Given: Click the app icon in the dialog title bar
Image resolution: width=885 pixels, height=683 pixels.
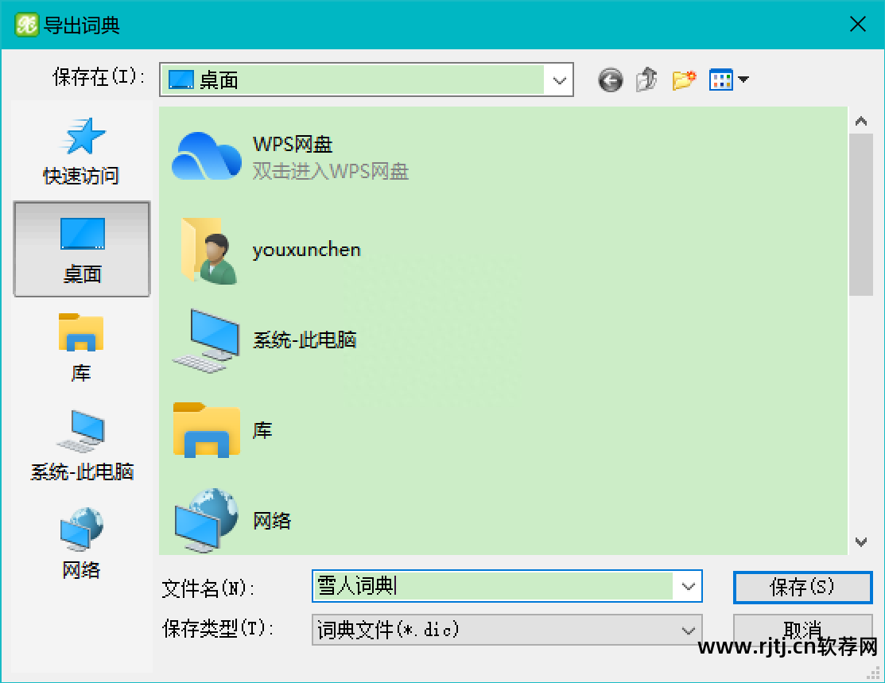Looking at the screenshot, I should (x=26, y=25).
